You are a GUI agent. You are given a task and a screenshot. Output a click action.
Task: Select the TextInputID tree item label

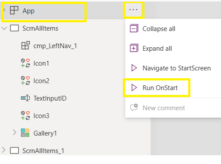[x=50, y=98]
